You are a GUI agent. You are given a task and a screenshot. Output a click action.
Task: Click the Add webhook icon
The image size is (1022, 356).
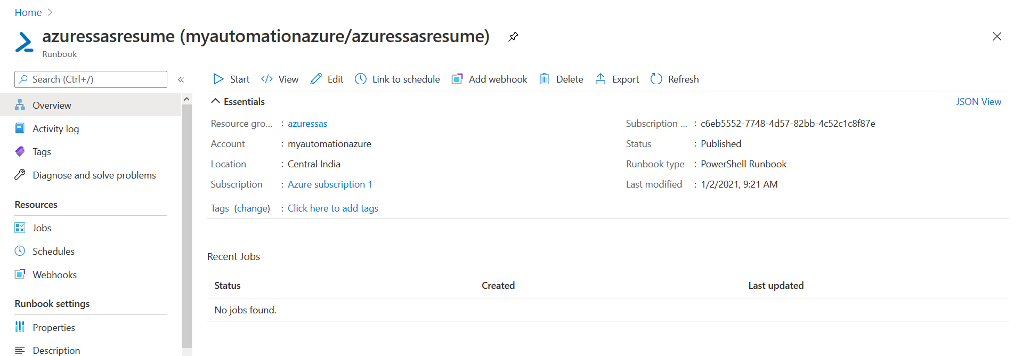pos(457,79)
